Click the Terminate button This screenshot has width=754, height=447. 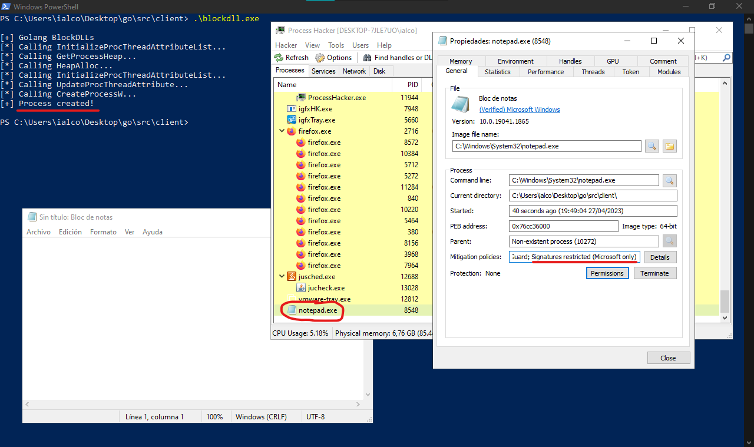click(x=654, y=273)
